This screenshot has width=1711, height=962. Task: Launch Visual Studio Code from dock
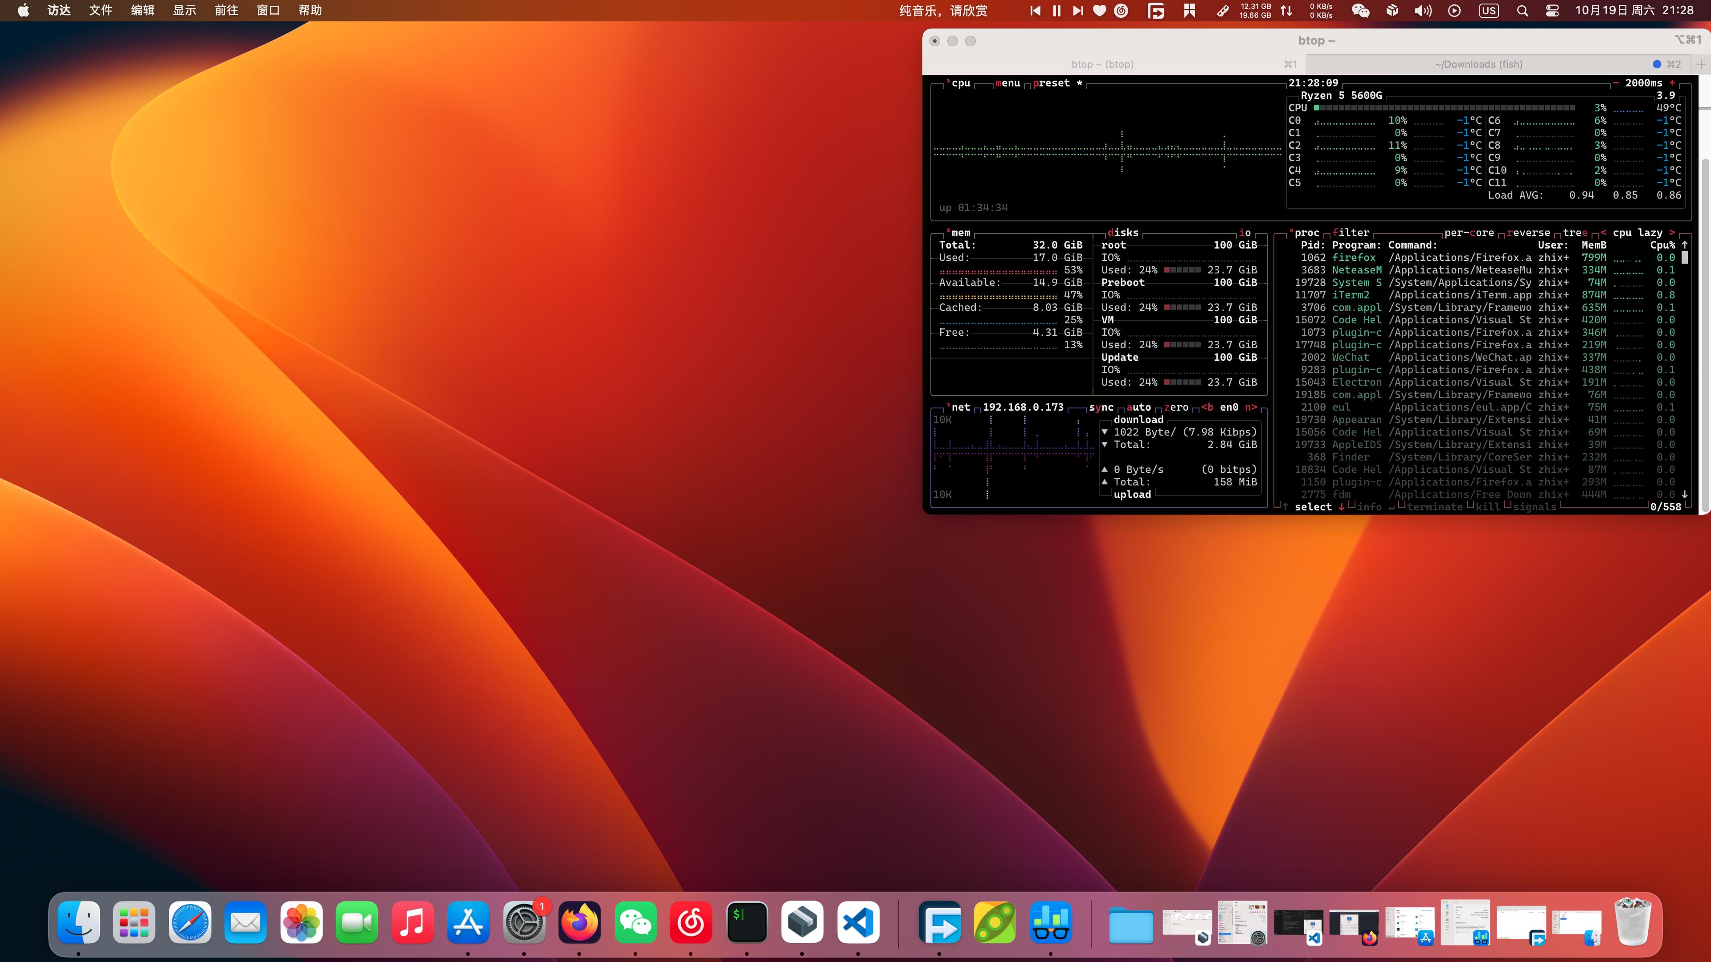point(858,922)
